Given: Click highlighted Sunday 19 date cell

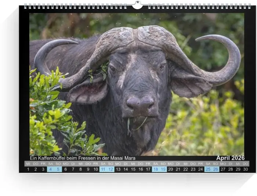Looking at the screenshot, I should pyautogui.click(x=163, y=169).
